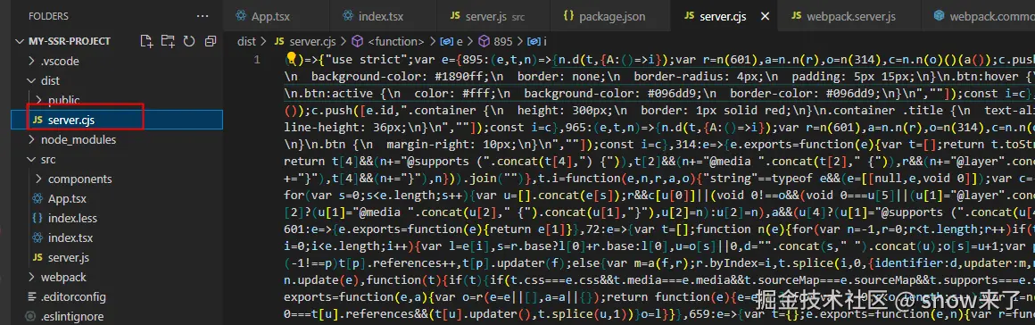Click the New File icon in explorer header
Screen dimensions: 1035x325
pyautogui.click(x=146, y=41)
